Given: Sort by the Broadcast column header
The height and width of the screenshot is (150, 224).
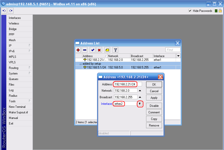Looking at the screenshot, I should point(142,56).
